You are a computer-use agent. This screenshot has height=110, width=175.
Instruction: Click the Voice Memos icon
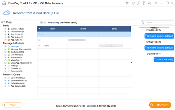(8, 78)
